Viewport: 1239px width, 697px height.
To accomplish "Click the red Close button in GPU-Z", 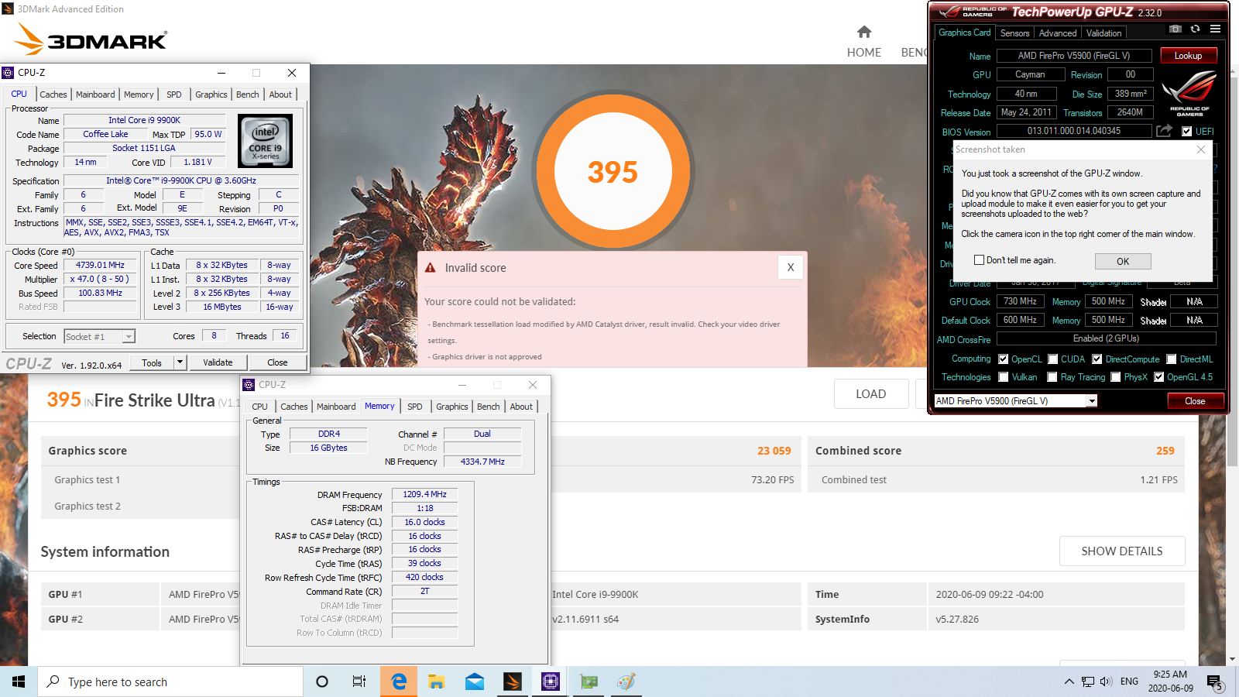I will point(1195,401).
